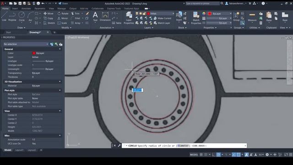Click the Erase tool icon

click(x=87, y=13)
